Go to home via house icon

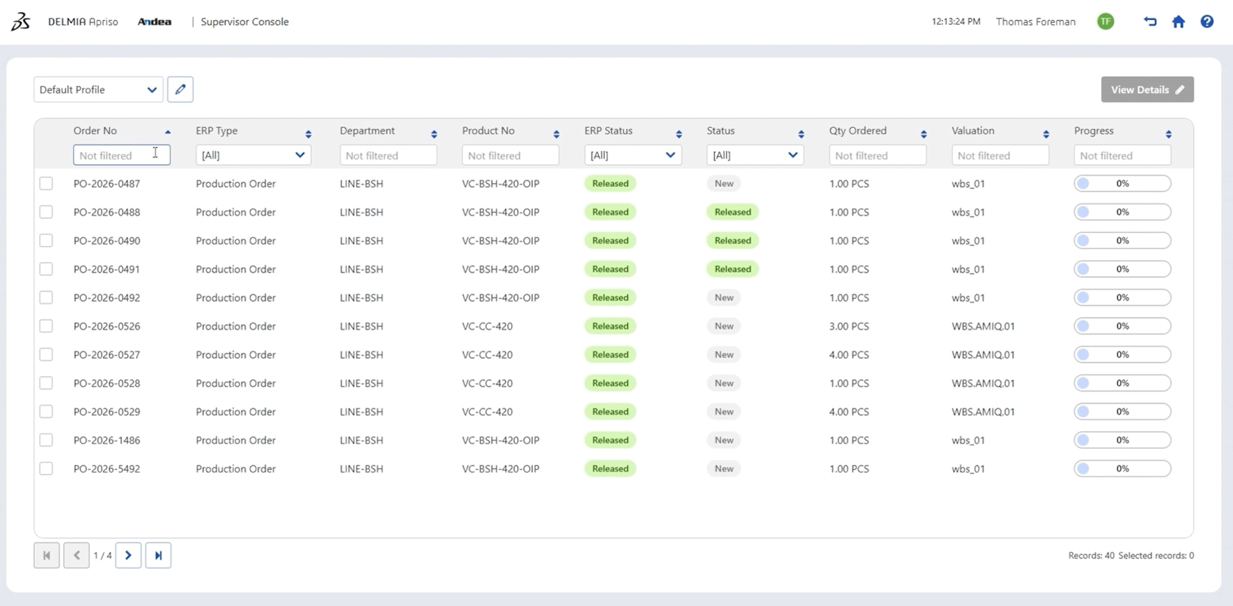tap(1178, 22)
